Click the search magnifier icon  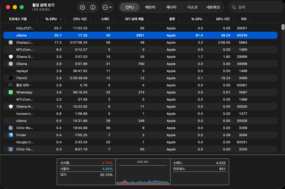[x=234, y=7]
